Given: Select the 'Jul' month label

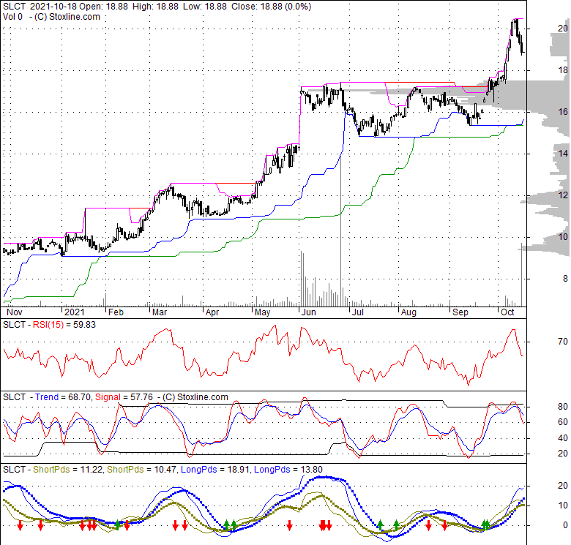Looking at the screenshot, I should (x=357, y=312).
